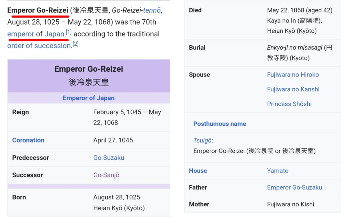
Task: Click the infobox title 'Emperor Go-Reizei'
Action: [x=89, y=69]
